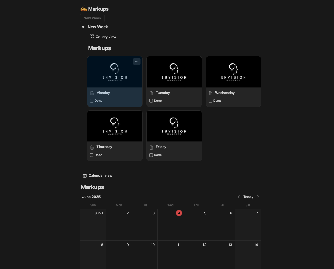Open the three-dot menu on Monday card
This screenshot has width=334, height=269.
137,61
